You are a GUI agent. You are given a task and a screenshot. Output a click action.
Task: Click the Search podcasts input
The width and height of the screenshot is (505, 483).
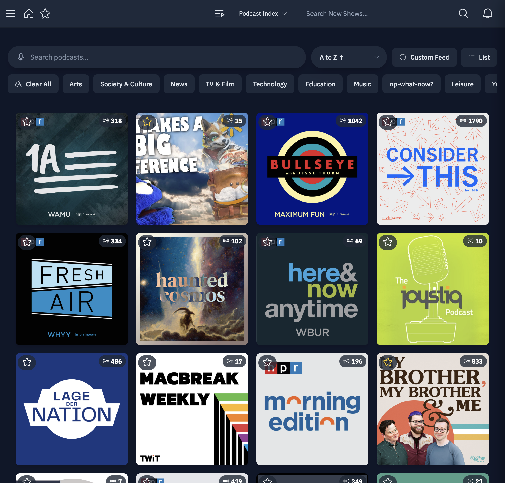[x=157, y=57]
